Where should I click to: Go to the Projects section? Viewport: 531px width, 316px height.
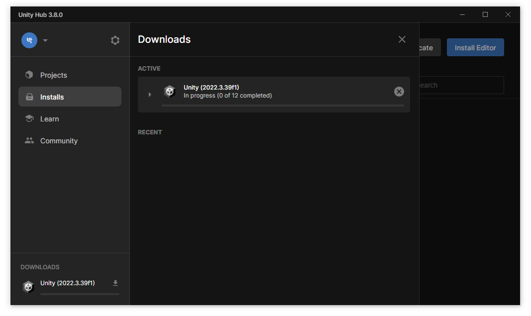point(70,75)
